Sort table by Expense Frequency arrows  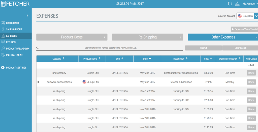point(240,58)
